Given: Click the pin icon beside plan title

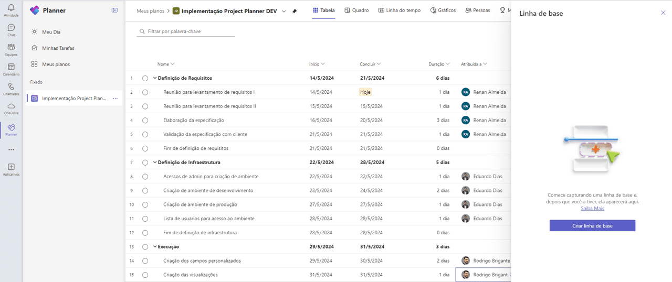Looking at the screenshot, I should [295, 11].
